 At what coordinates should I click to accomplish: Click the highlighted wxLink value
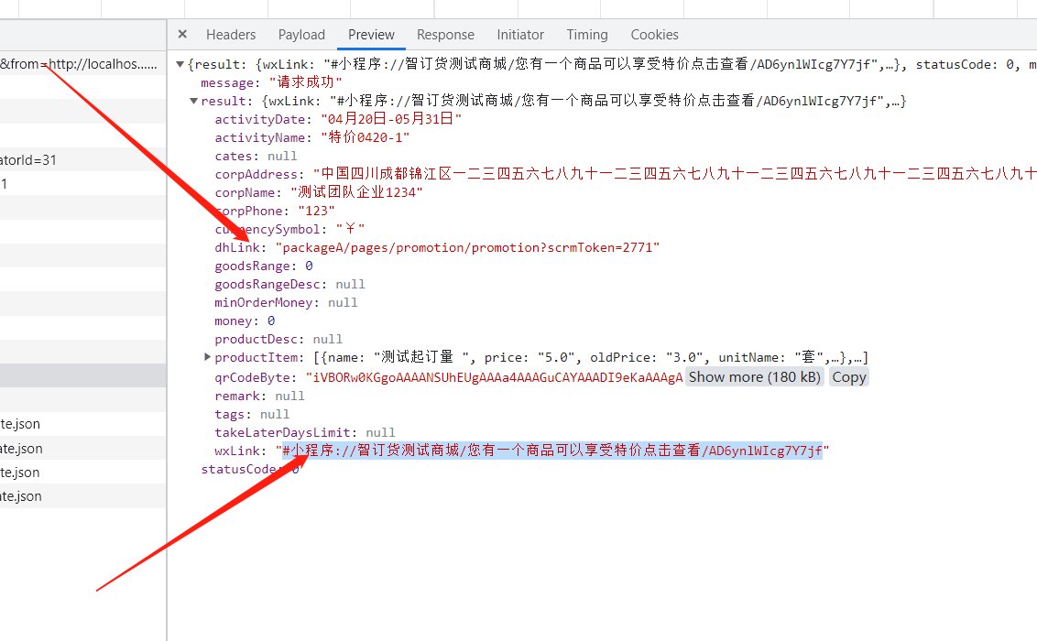click(x=552, y=450)
